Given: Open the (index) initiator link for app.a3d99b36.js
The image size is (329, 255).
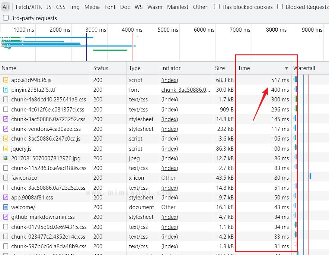Looking at the screenshot, I should [x=170, y=80].
